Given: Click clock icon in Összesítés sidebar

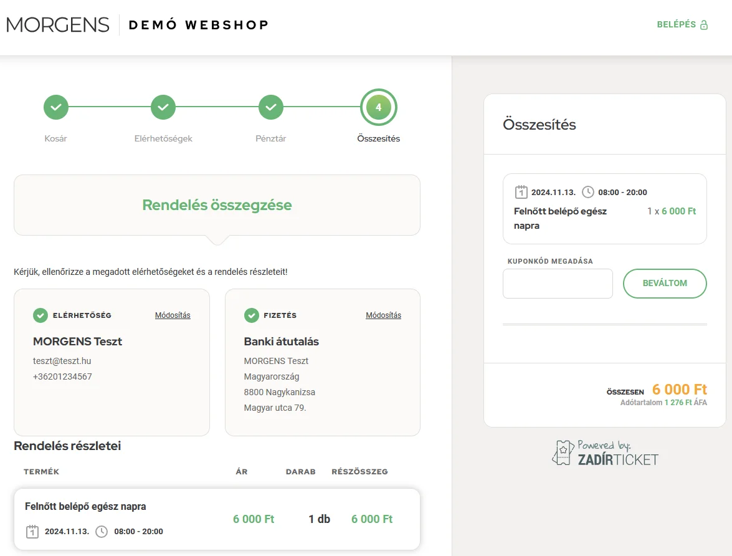Looking at the screenshot, I should coord(587,192).
